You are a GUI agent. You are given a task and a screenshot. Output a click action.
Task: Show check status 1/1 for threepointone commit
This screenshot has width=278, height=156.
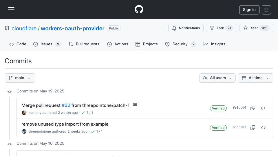pos(97,131)
